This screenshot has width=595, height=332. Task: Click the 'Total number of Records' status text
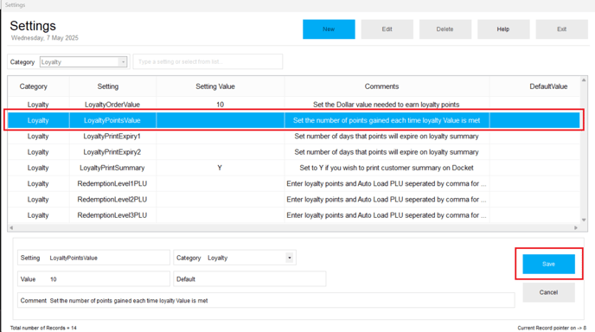(43, 328)
